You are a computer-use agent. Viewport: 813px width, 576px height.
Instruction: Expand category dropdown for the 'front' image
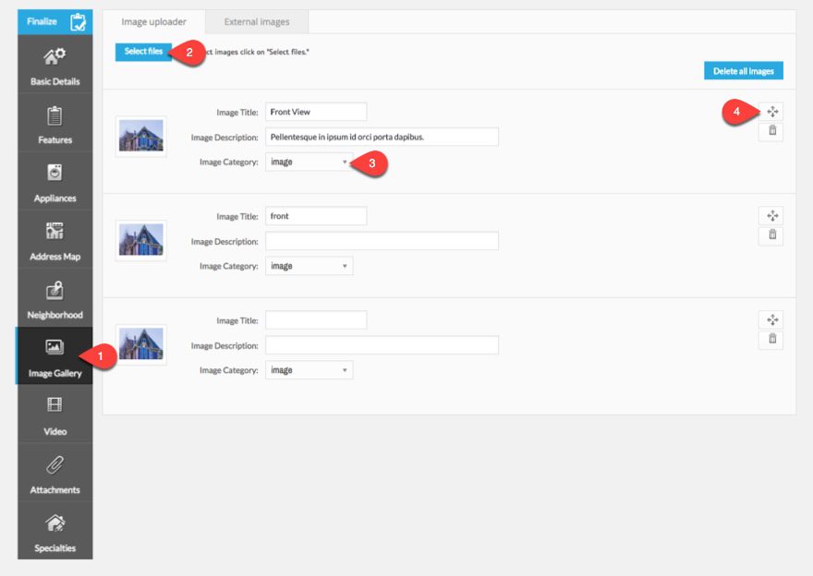tap(309, 266)
